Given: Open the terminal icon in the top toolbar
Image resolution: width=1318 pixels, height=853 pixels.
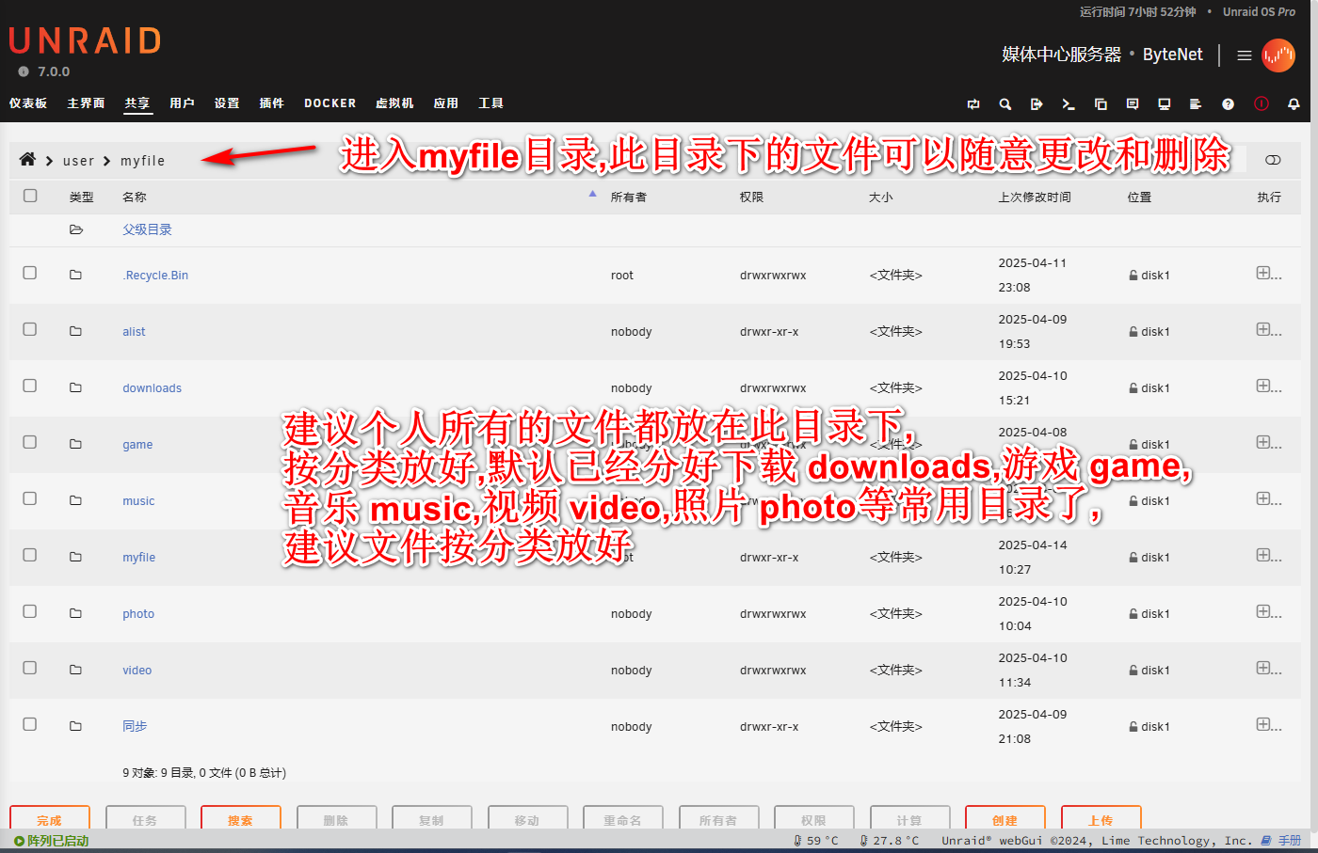Looking at the screenshot, I should (x=1068, y=104).
